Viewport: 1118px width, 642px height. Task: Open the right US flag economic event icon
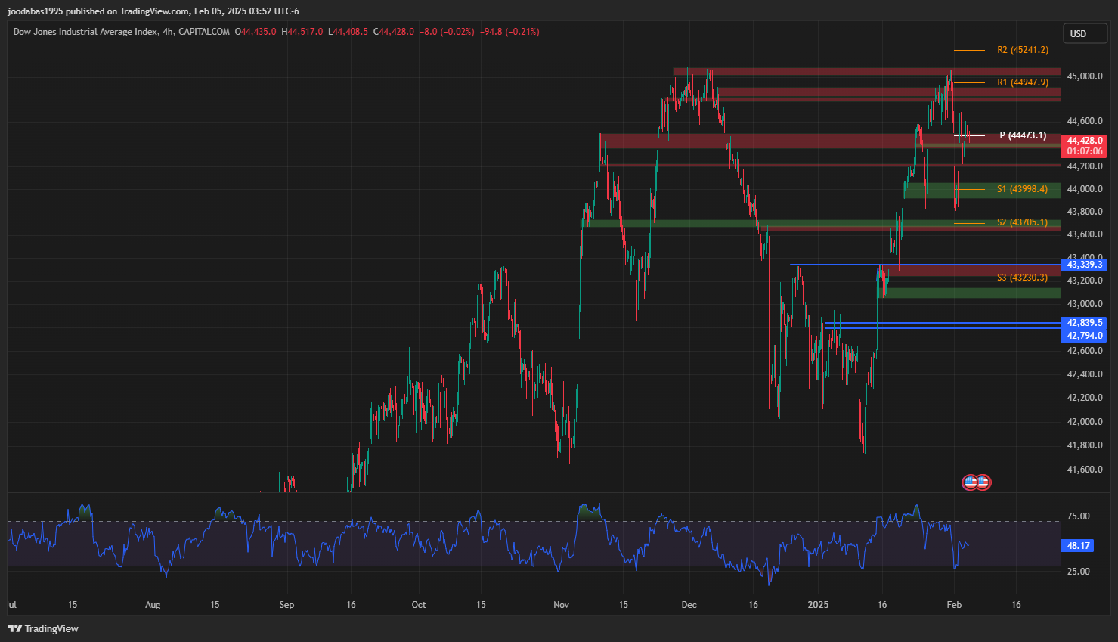point(983,482)
